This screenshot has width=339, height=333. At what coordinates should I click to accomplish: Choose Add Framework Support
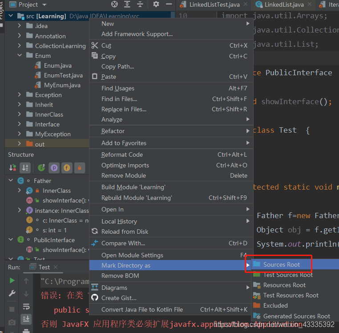[x=171, y=34]
